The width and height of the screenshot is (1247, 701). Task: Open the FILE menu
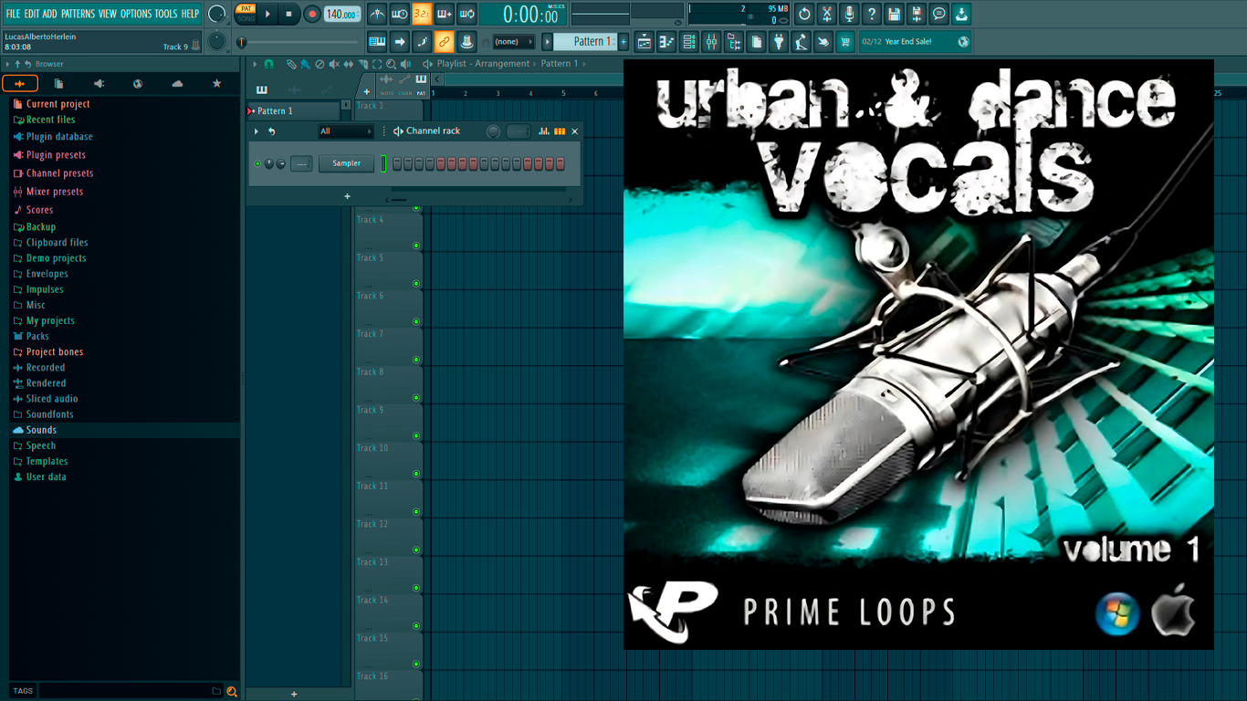point(13,14)
